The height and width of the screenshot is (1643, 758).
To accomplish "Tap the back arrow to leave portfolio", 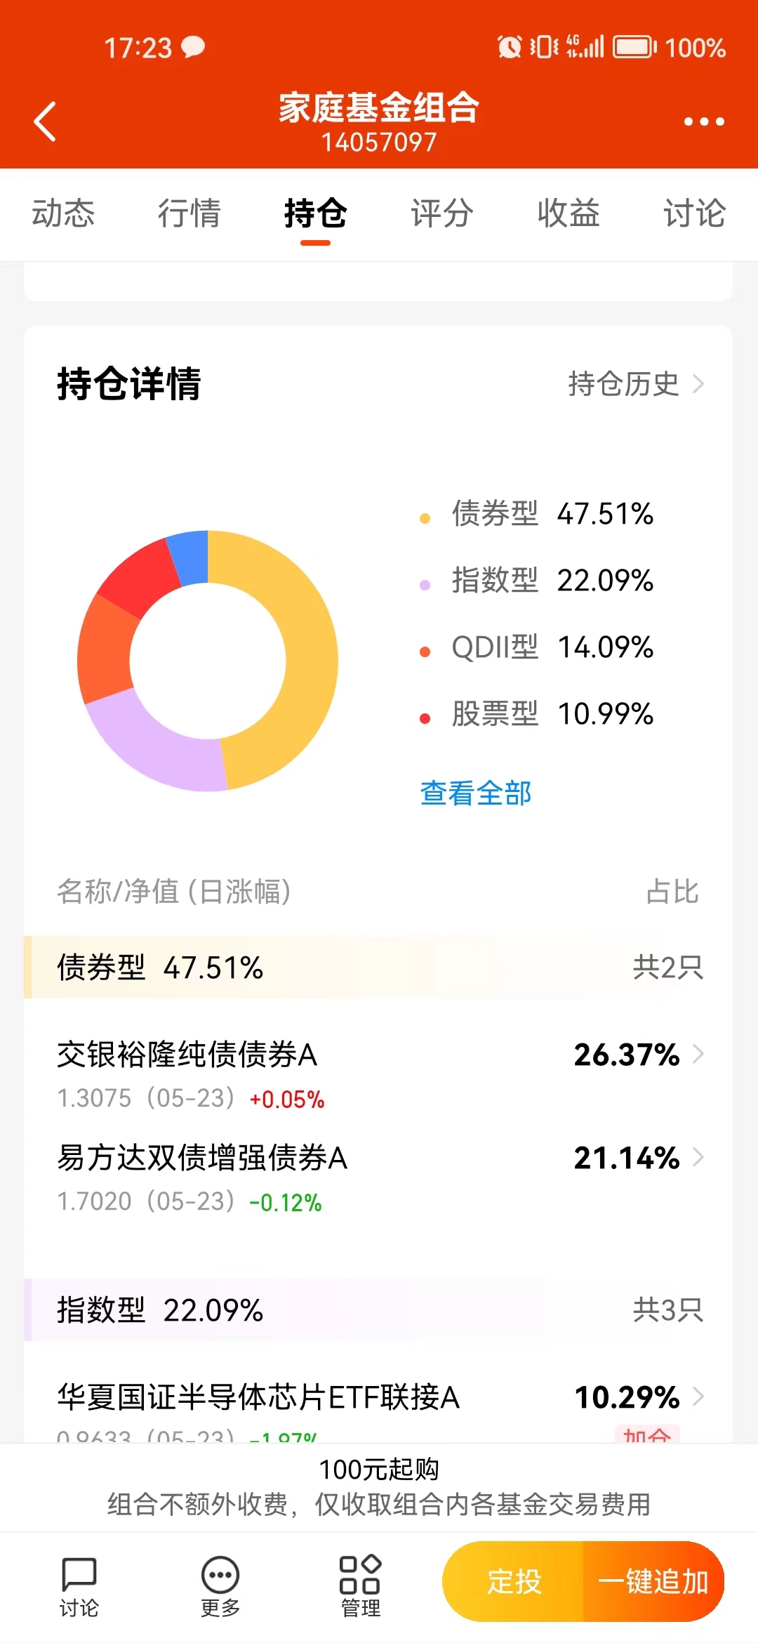I will pos(44,121).
